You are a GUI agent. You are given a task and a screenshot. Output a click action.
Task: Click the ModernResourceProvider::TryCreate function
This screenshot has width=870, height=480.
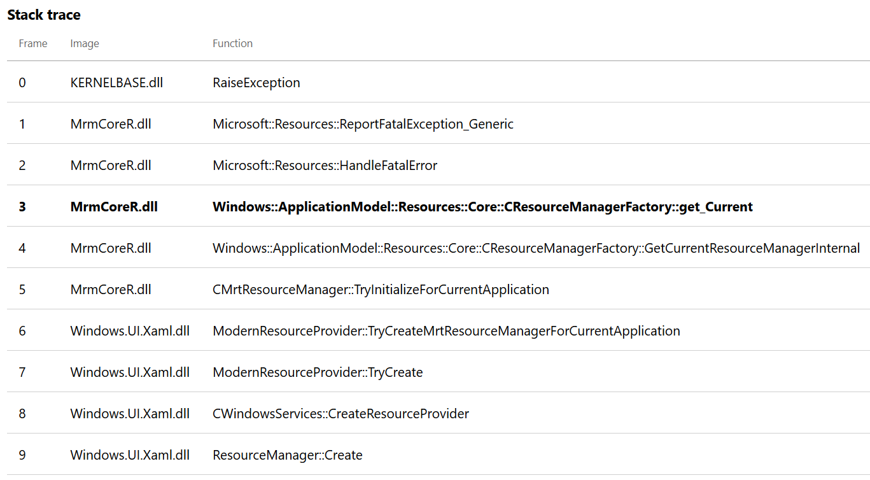tap(318, 372)
